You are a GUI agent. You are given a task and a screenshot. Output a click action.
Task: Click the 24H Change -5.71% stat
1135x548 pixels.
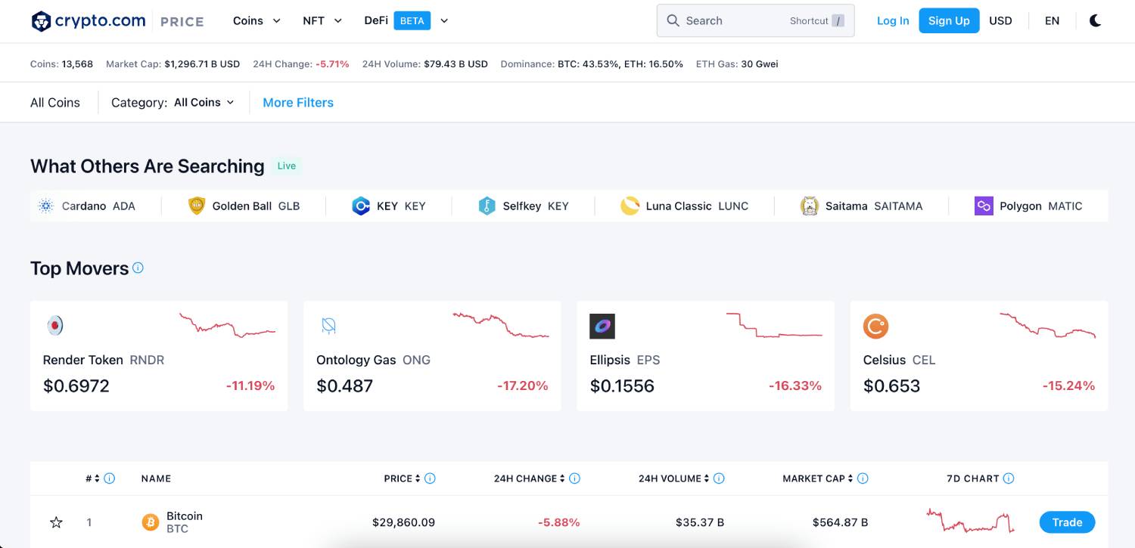click(x=301, y=64)
